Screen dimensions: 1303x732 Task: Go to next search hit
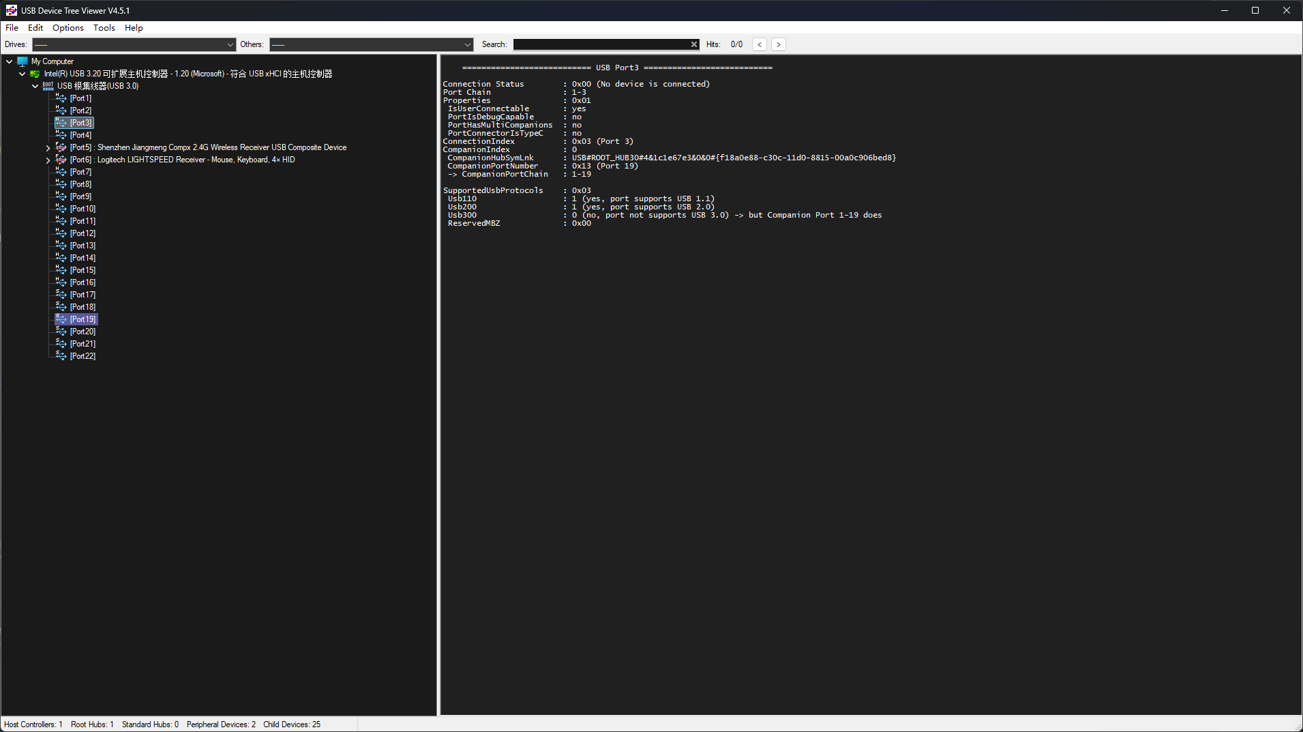click(778, 44)
